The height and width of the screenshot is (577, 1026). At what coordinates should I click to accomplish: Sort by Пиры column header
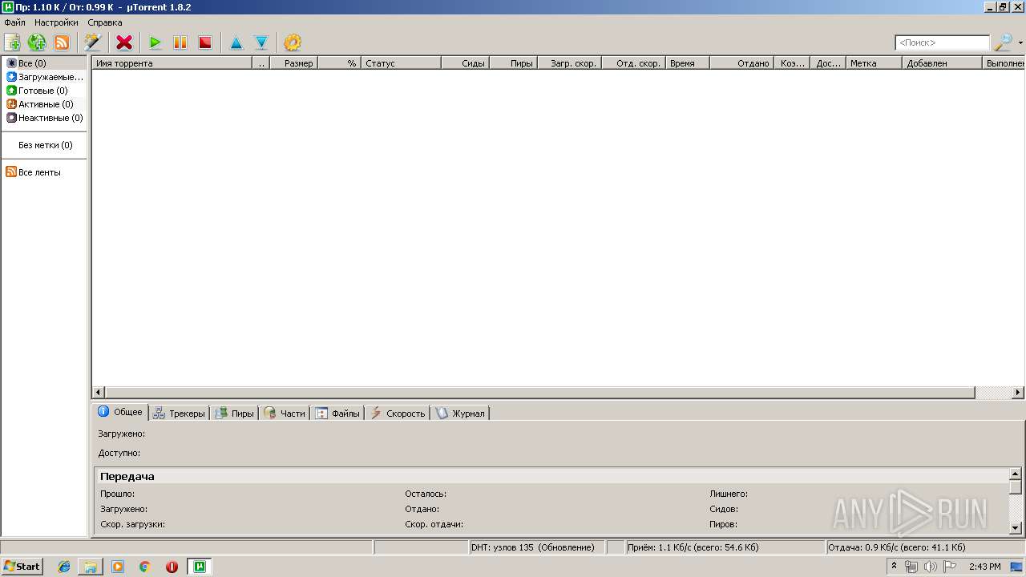pyautogui.click(x=513, y=63)
